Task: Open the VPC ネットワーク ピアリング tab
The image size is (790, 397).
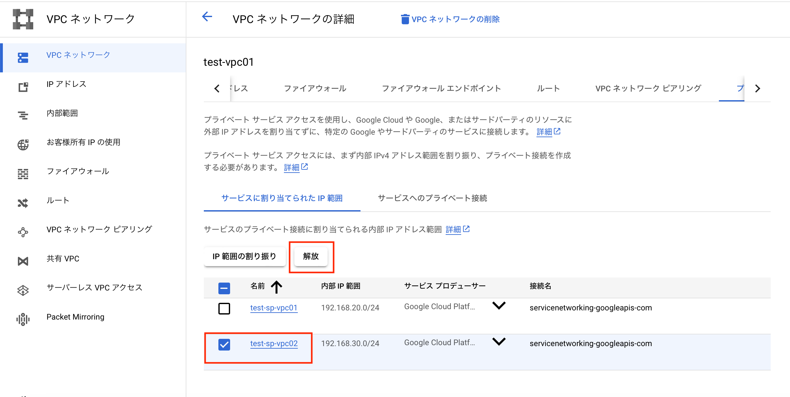Action: [648, 89]
